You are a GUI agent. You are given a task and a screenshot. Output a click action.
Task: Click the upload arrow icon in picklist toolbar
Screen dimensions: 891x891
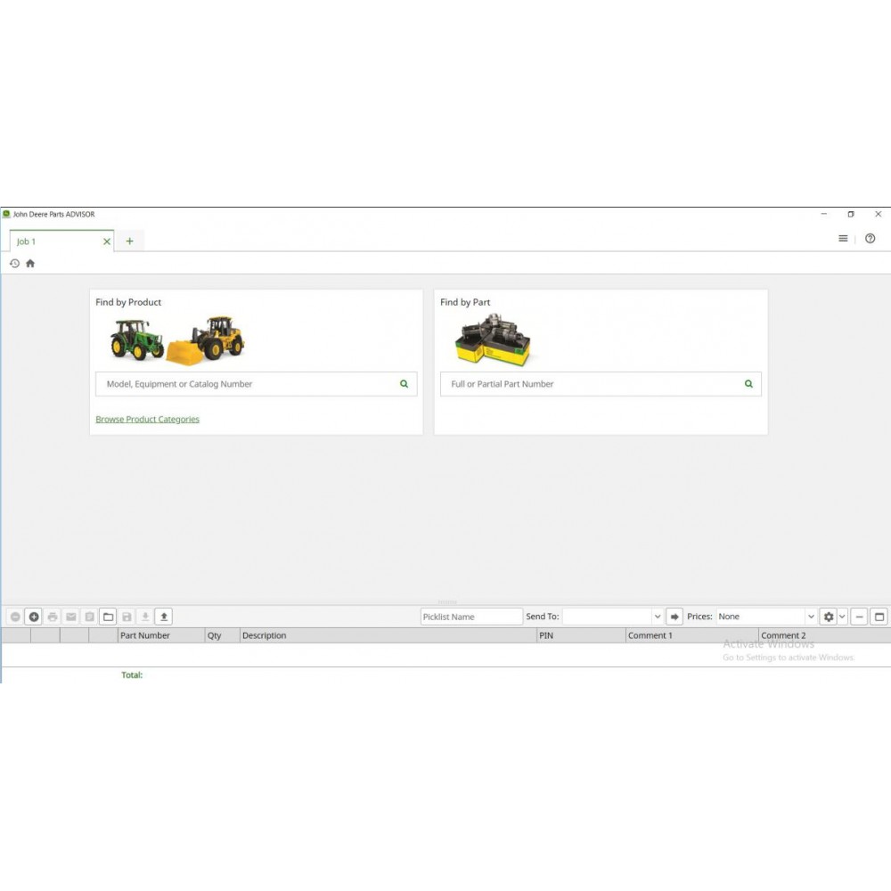pos(164,617)
